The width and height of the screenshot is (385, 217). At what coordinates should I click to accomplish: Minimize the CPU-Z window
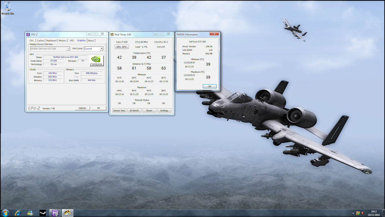(x=89, y=34)
